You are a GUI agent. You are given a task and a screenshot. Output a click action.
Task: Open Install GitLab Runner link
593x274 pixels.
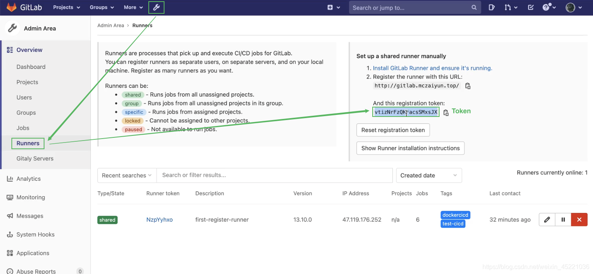pos(432,68)
